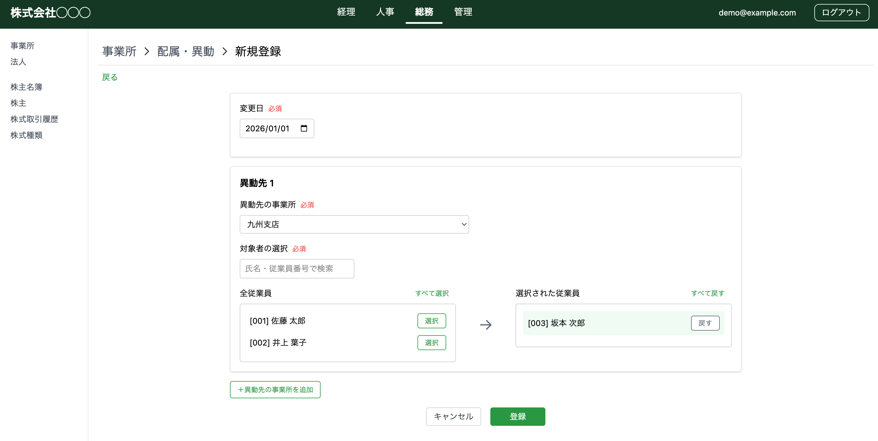Select employee [001] 佐藤 太郎 with 選択 button
The height and width of the screenshot is (441, 878).
pyautogui.click(x=432, y=321)
